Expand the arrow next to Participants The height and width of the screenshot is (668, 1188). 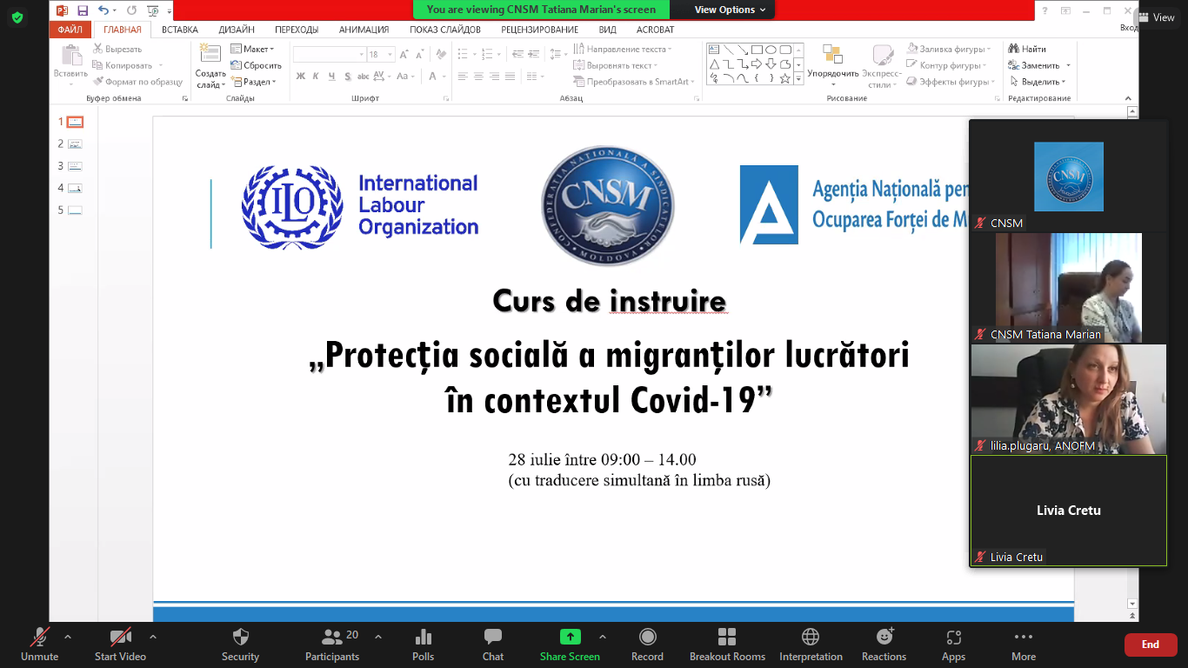tap(377, 637)
